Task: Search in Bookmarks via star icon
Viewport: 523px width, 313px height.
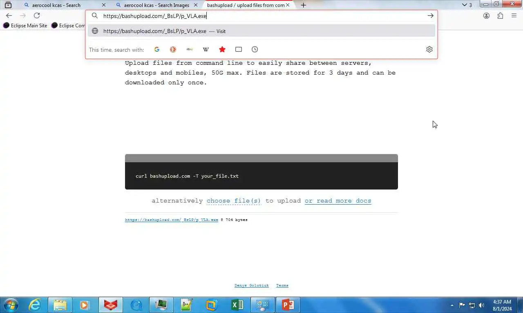Action: pos(222,49)
